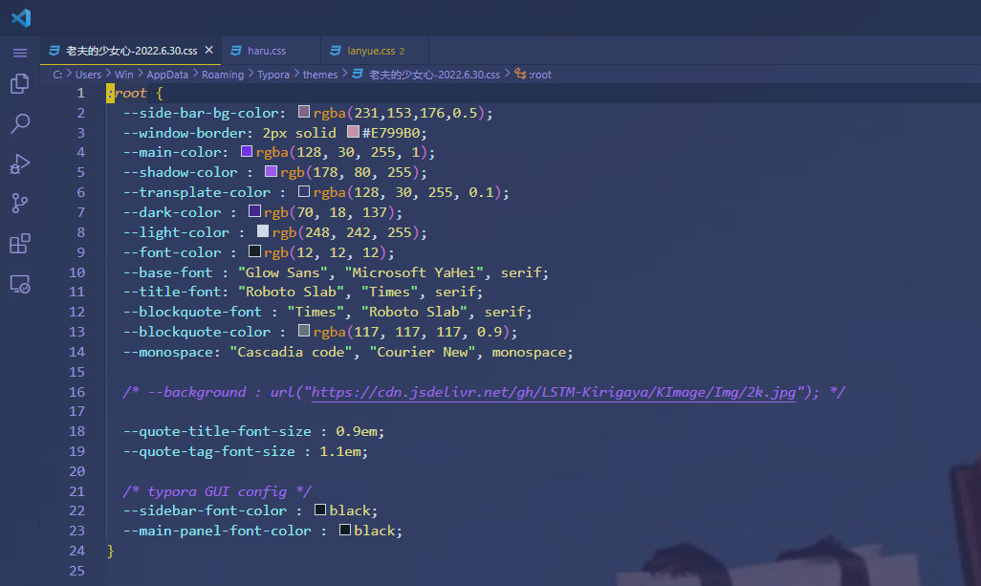Click the "typora GUI config" comment
Viewport: 981px width, 586px height.
(216, 491)
